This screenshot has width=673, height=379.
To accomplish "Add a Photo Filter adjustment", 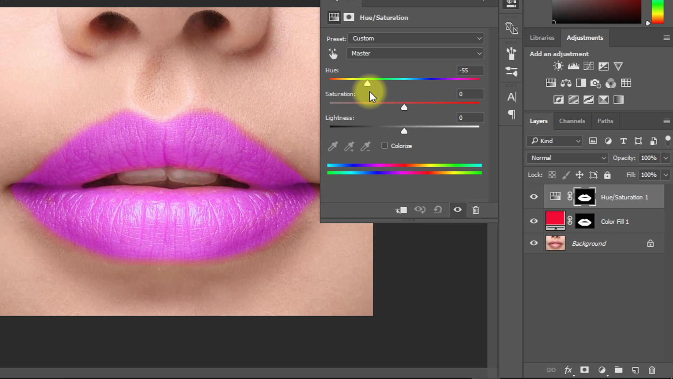I will click(596, 83).
